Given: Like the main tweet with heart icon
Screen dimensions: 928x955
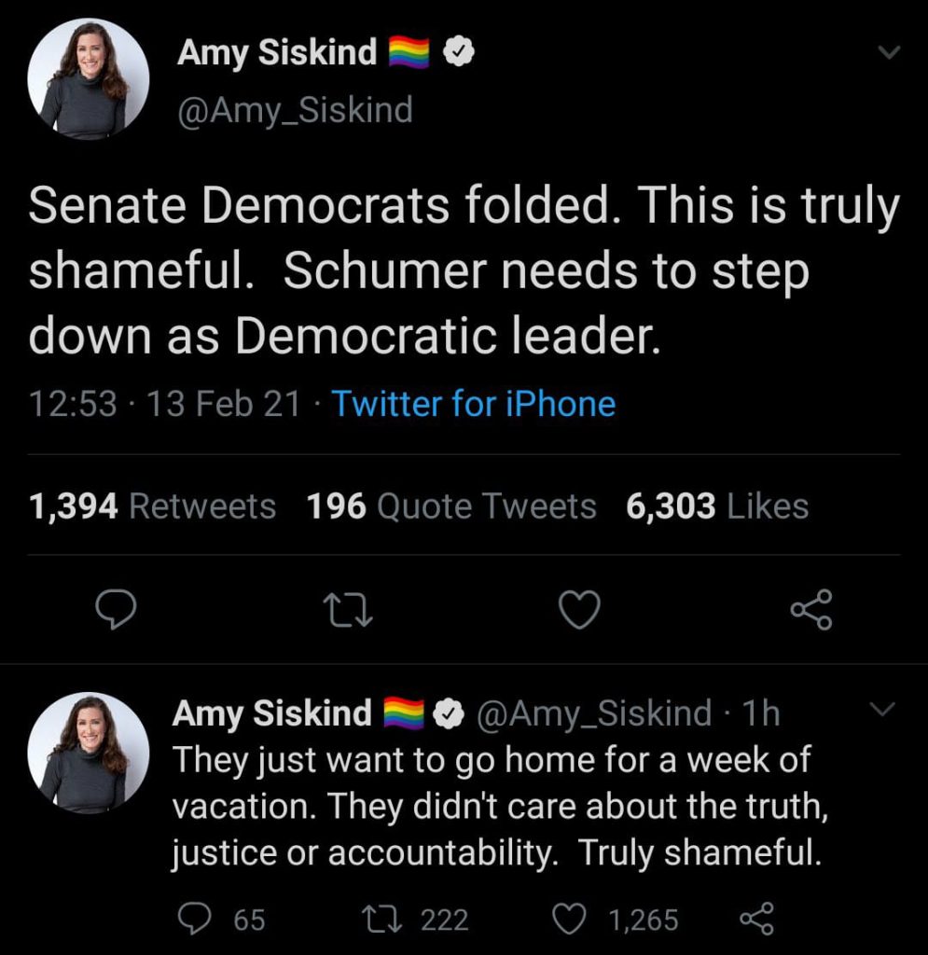Looking at the screenshot, I should (578, 610).
